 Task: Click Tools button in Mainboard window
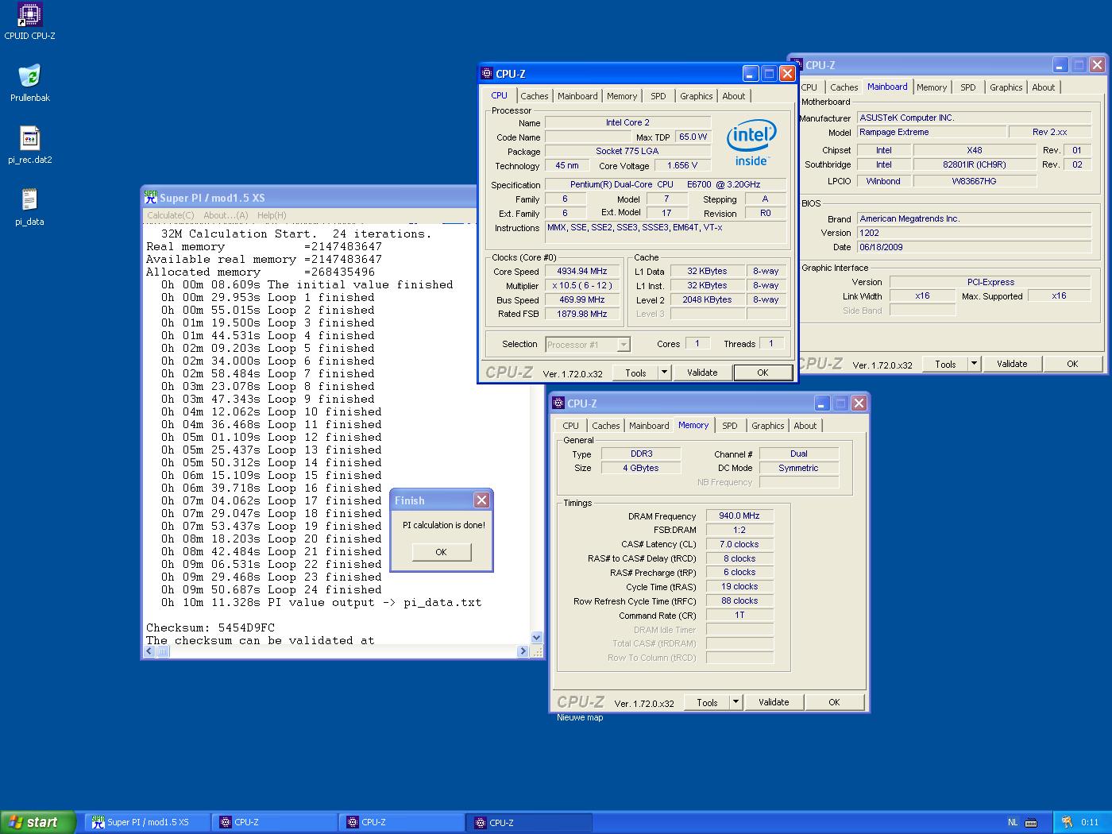pyautogui.click(x=945, y=364)
